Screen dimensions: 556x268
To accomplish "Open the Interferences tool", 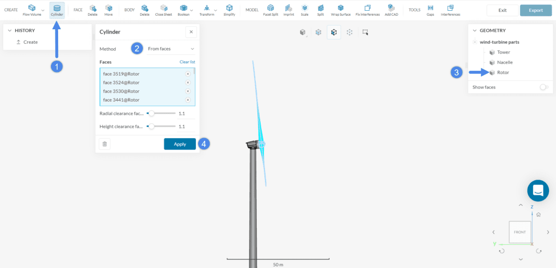I will [450, 10].
